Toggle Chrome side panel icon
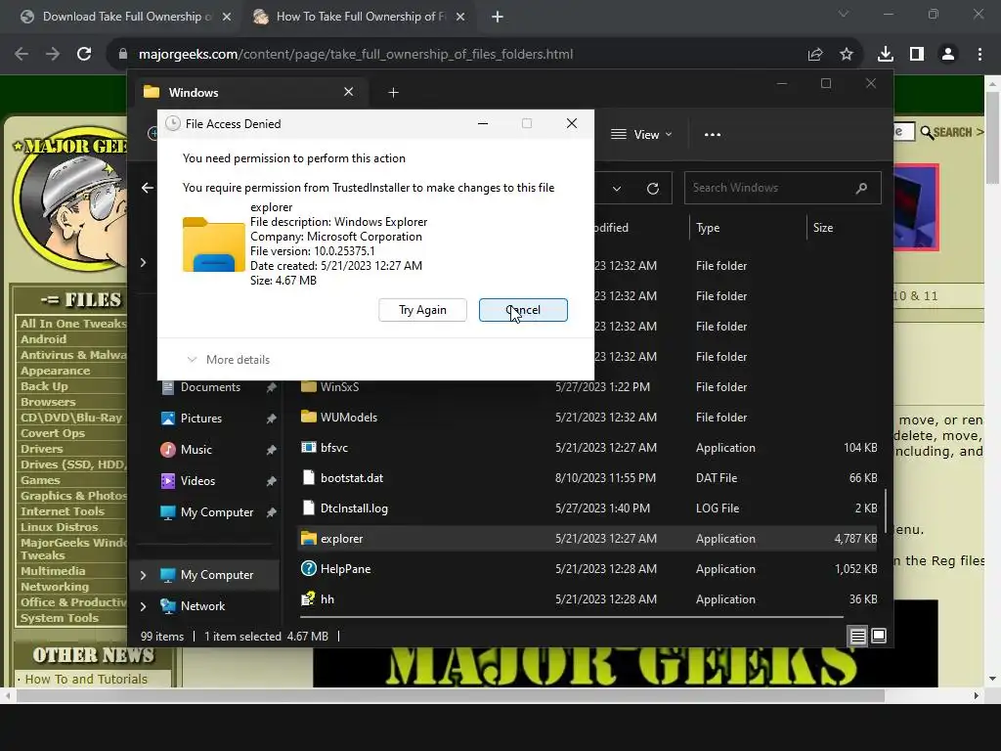 click(917, 55)
